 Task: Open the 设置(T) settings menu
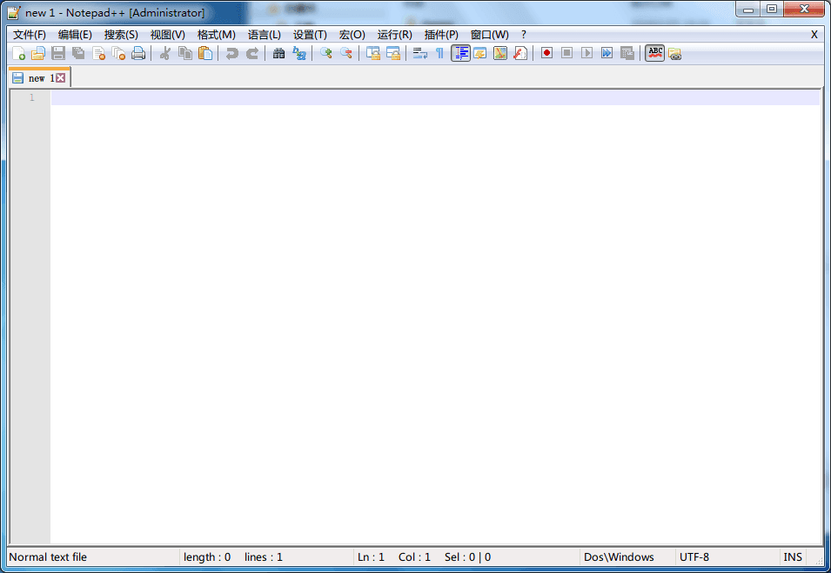pyautogui.click(x=309, y=34)
